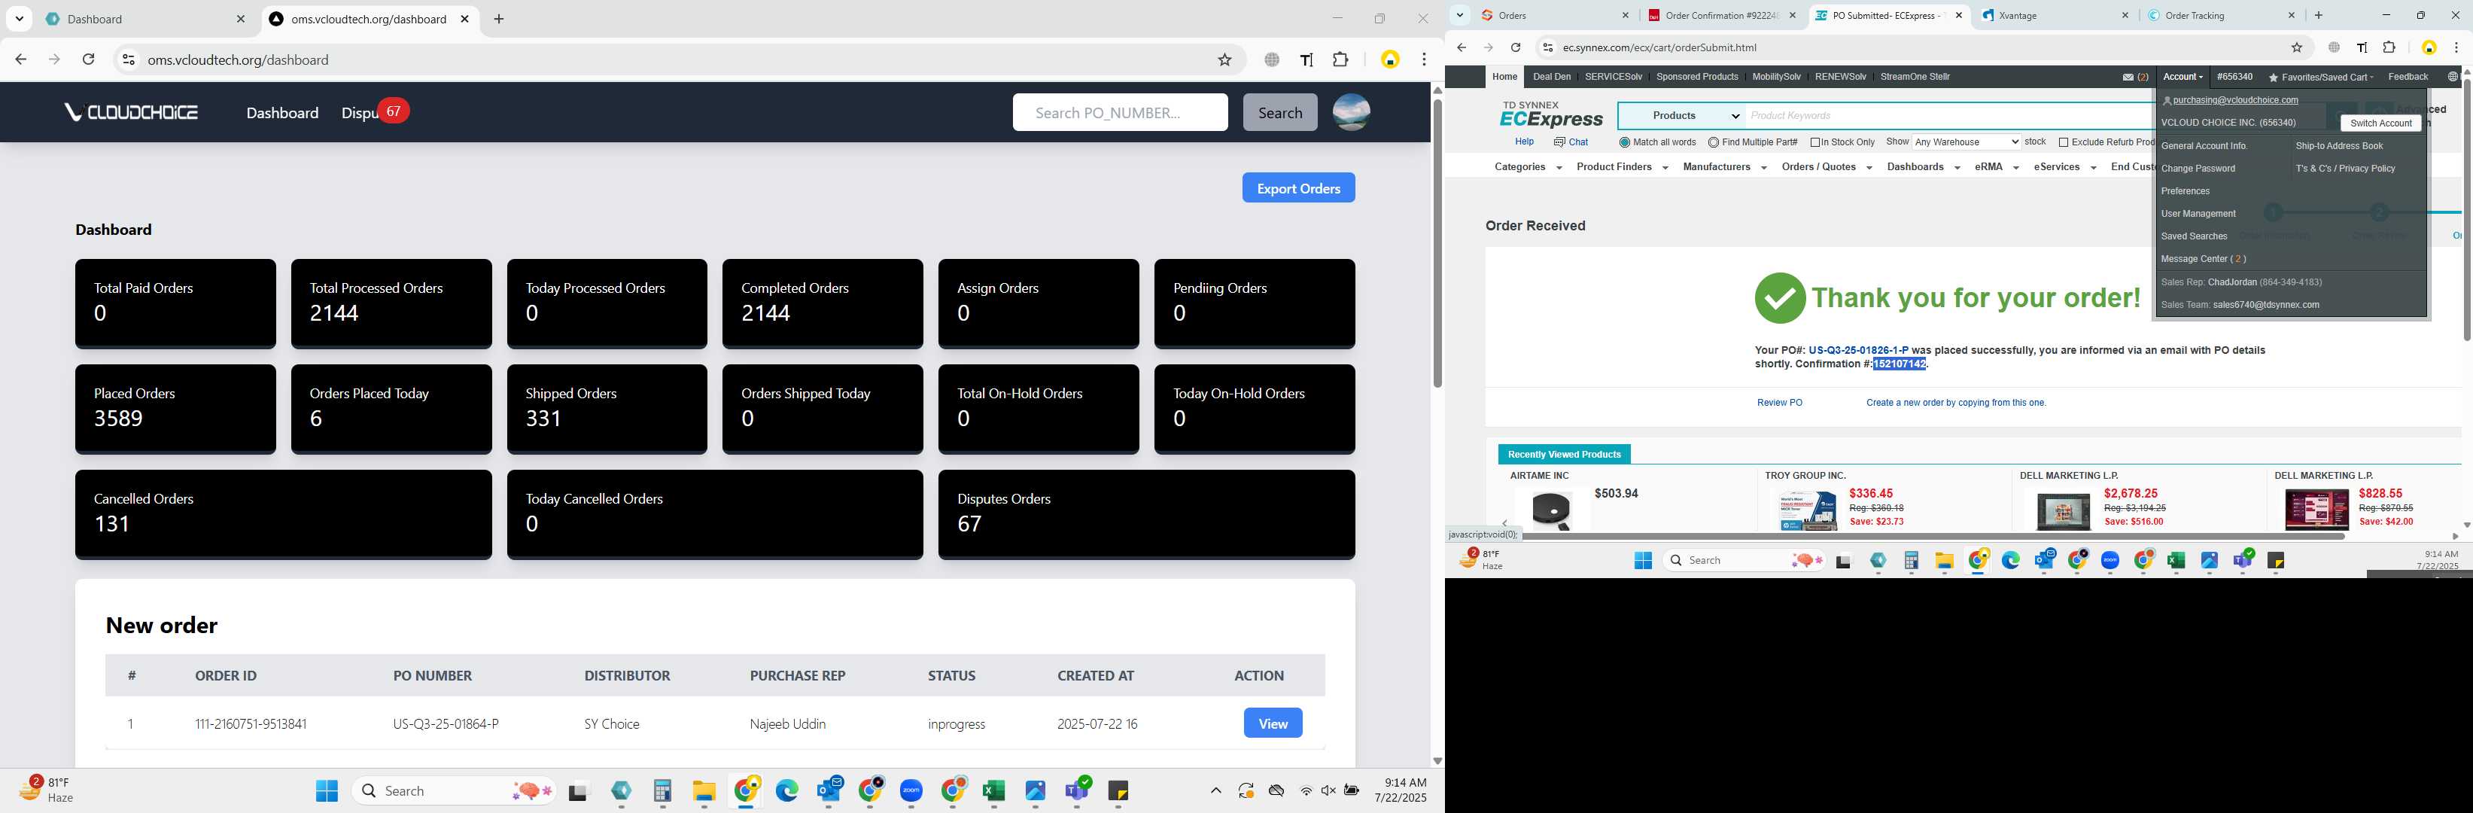Screen dimensions: 2473x813
Task: Open the Dell laptop product thumbnail priced $2,678.25
Action: (2062, 510)
